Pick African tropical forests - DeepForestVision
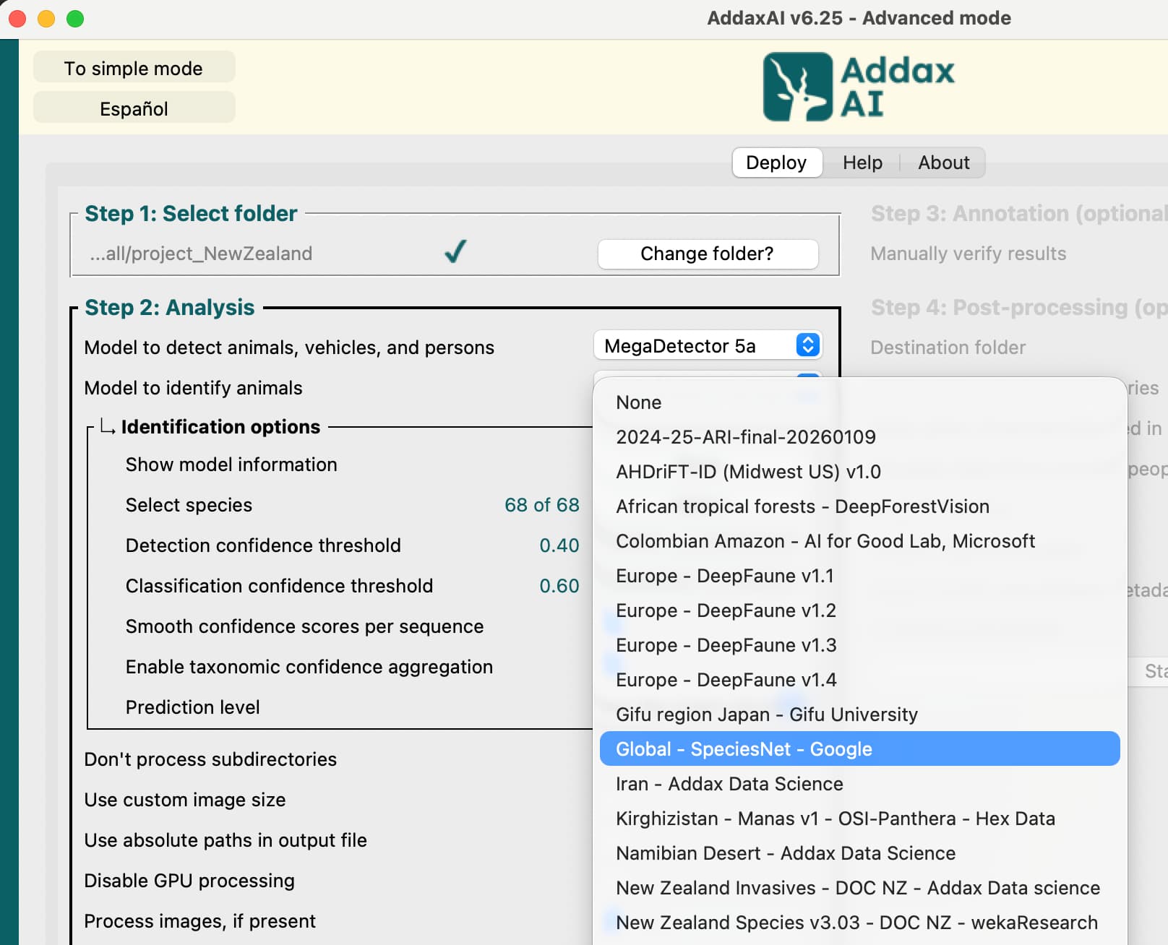 802,506
